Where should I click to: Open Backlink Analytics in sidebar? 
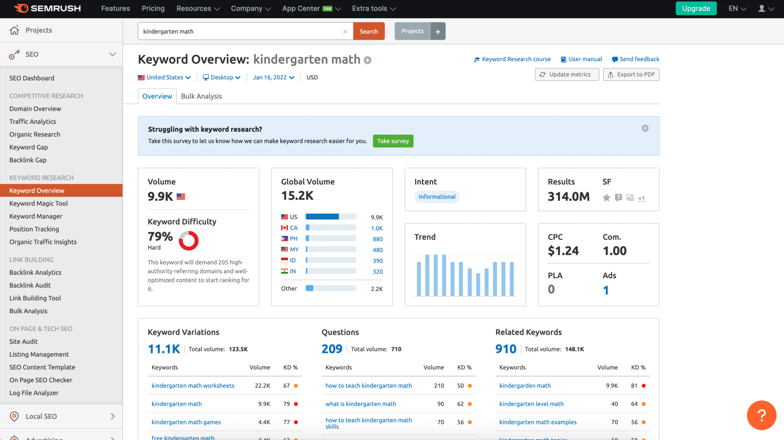tap(35, 272)
